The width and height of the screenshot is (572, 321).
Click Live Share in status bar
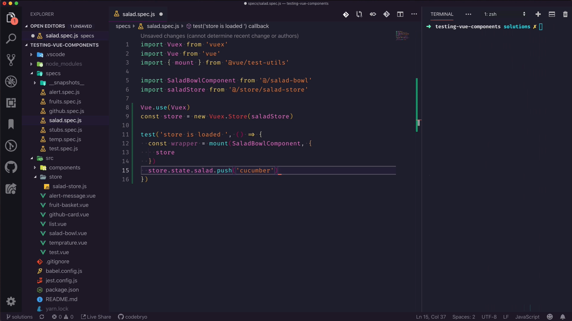point(96,317)
